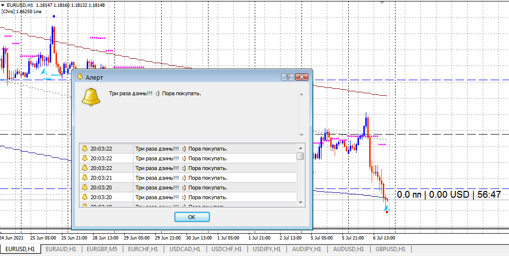Show the GBPUSD,H1 chart tab
This screenshot has height=256, width=509.
(390, 249)
